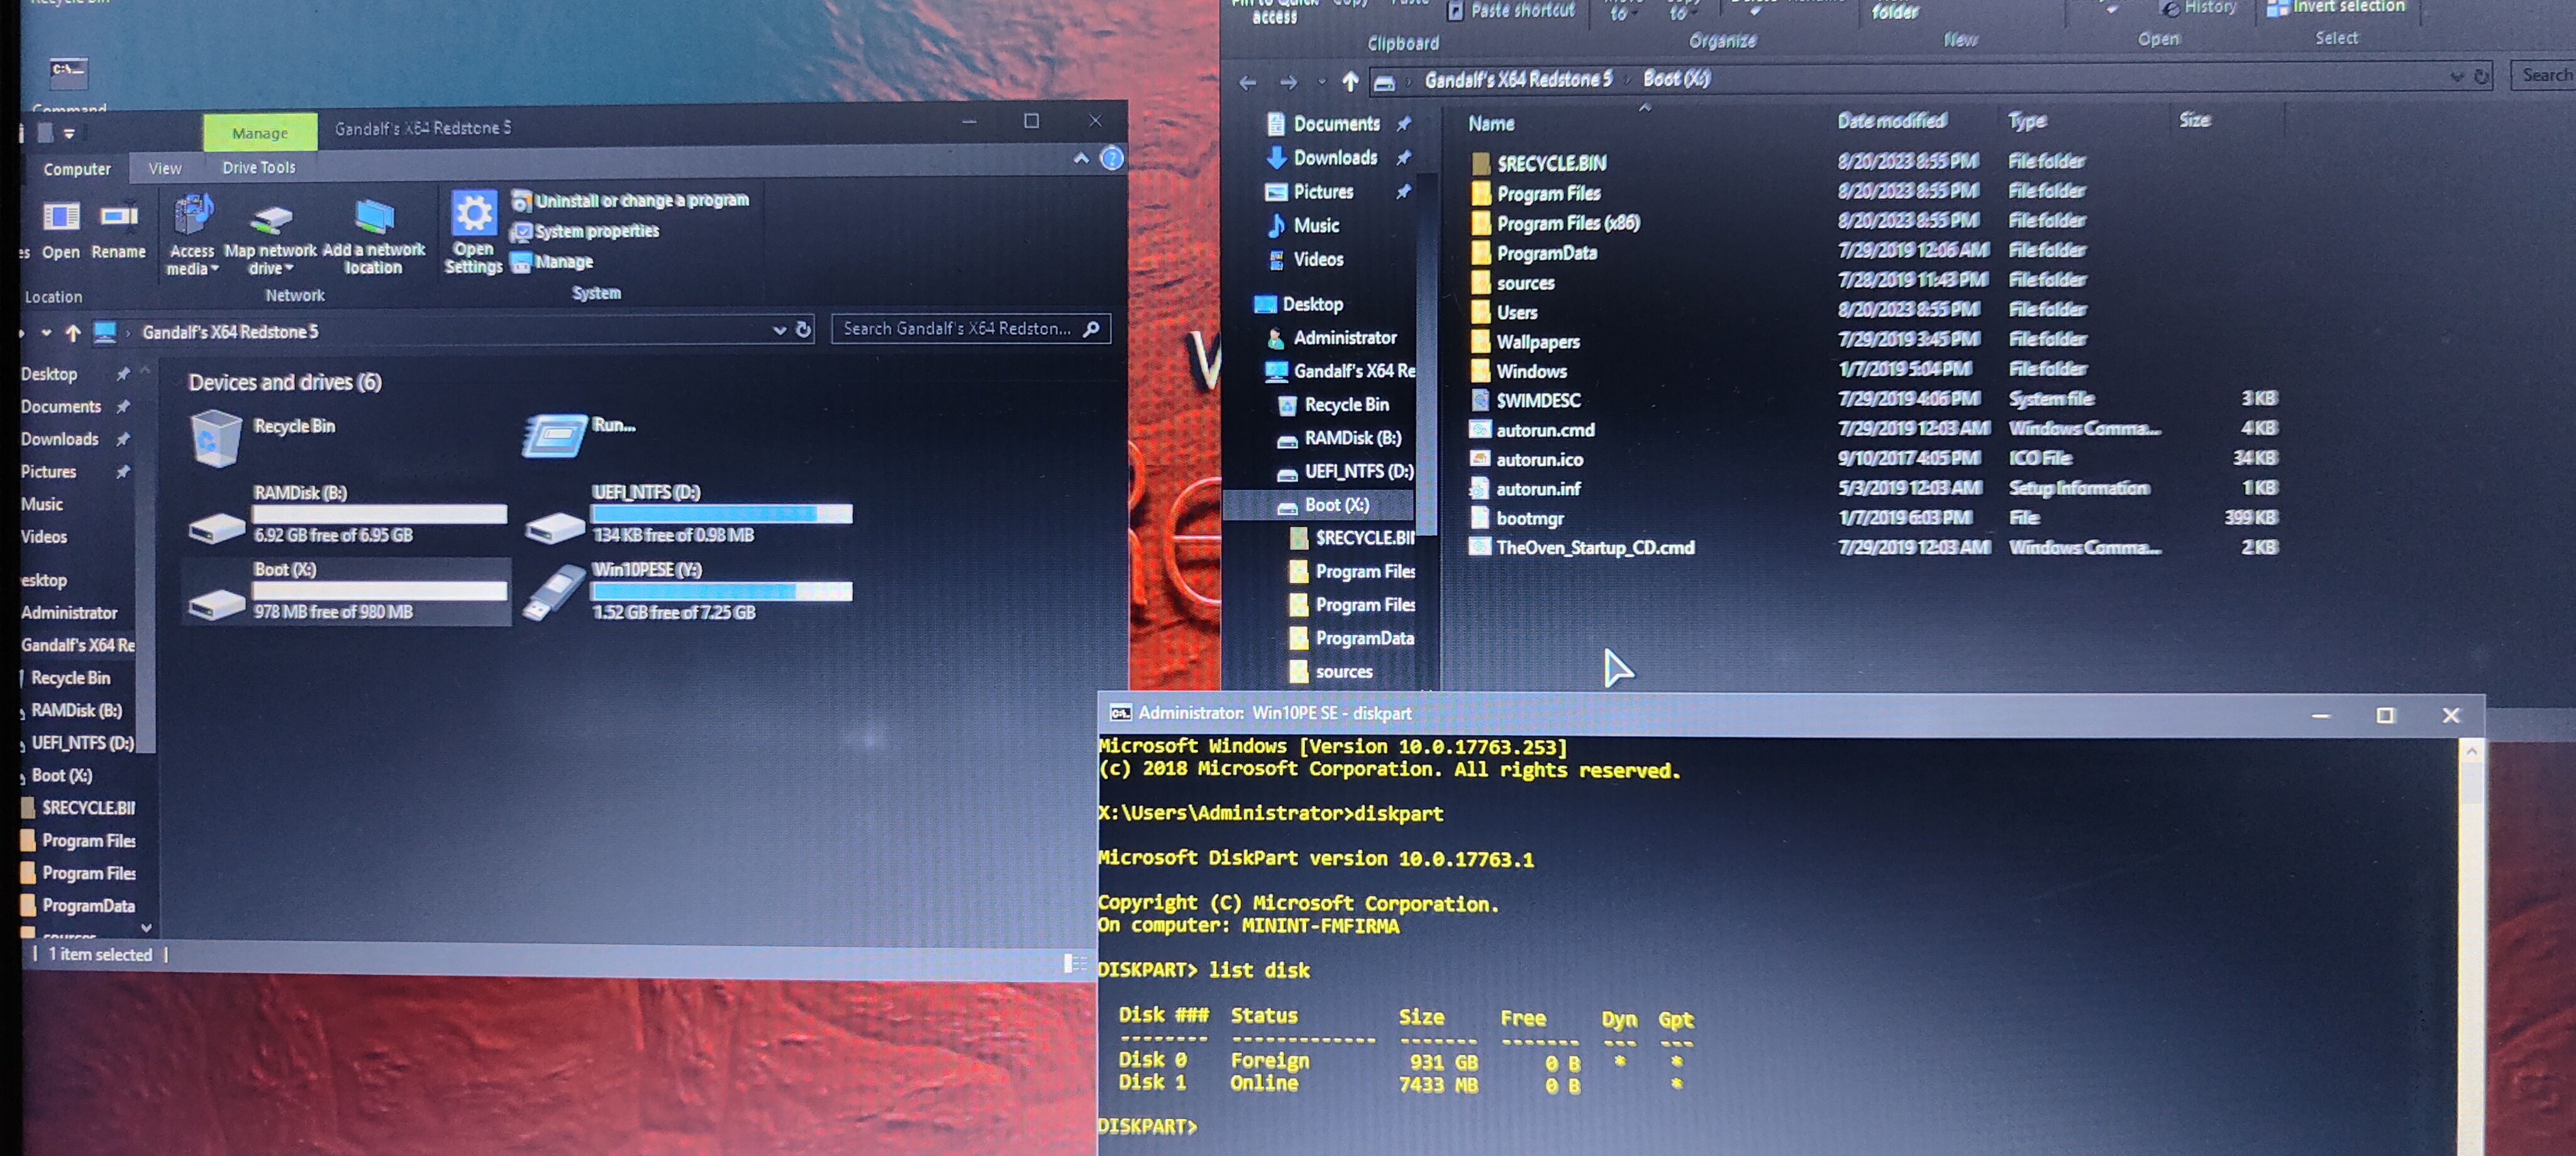Click the UEFI_NTFS (D:) capacity bar in Devices and drives

click(721, 513)
